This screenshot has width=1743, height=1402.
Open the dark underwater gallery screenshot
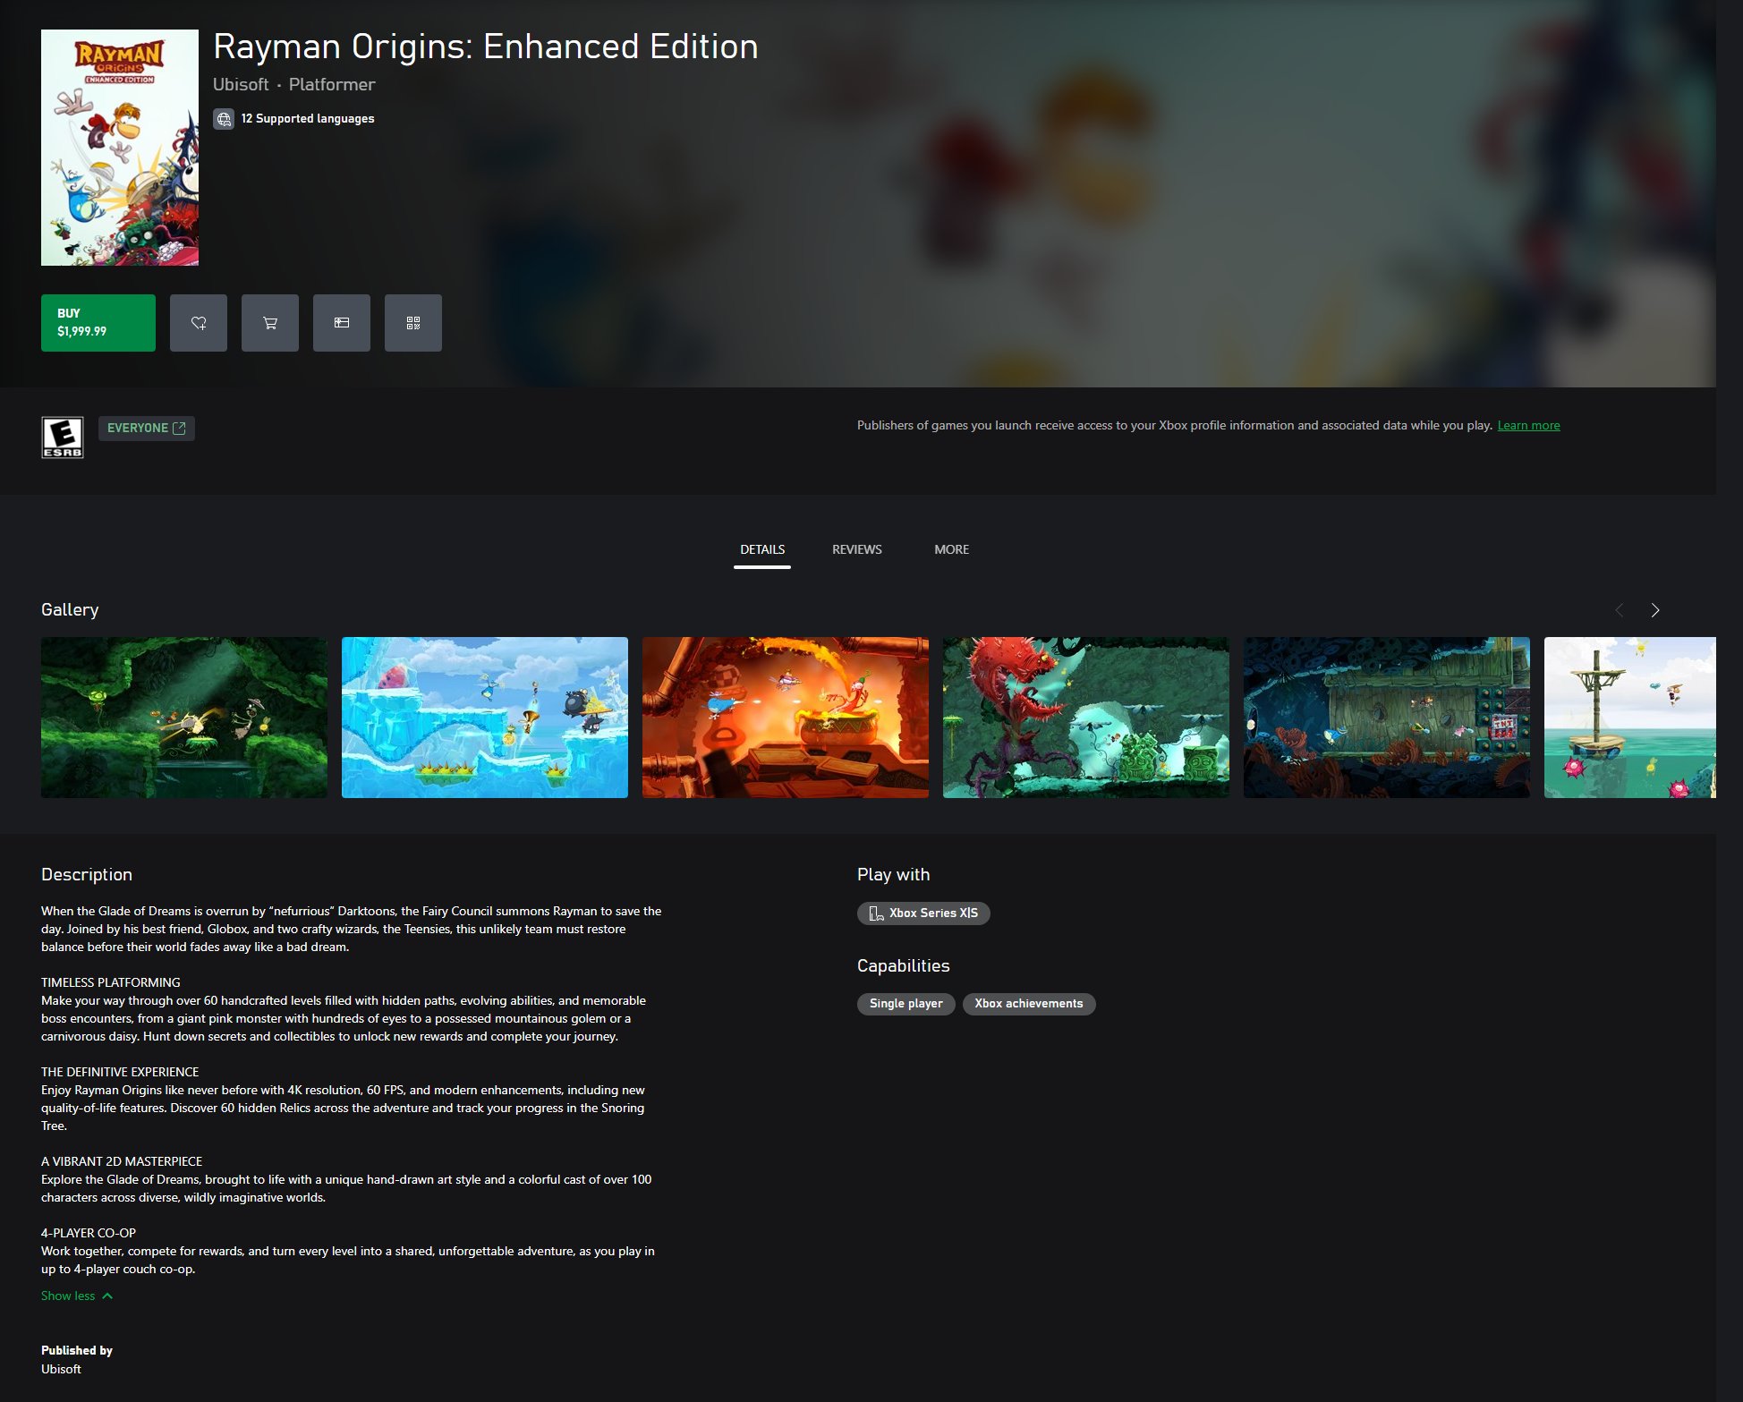pyautogui.click(x=1387, y=718)
